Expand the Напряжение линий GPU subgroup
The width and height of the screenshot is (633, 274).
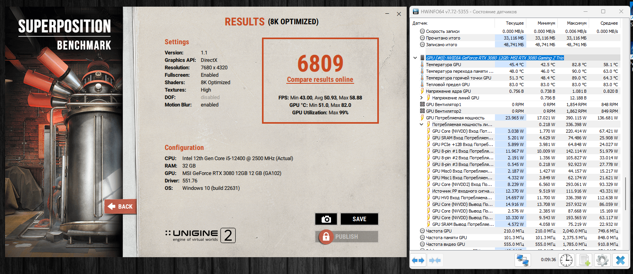tap(422, 98)
